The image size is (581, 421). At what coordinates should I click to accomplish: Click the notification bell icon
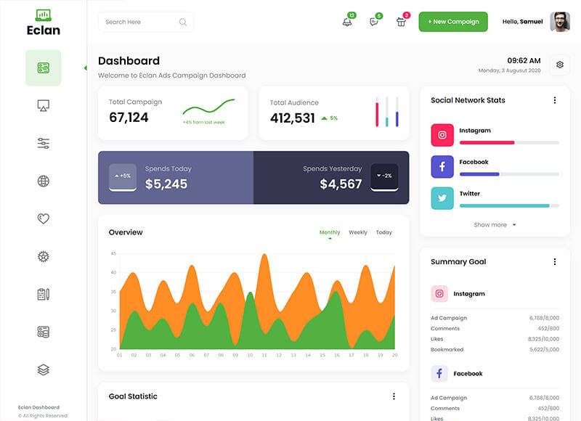click(x=347, y=22)
